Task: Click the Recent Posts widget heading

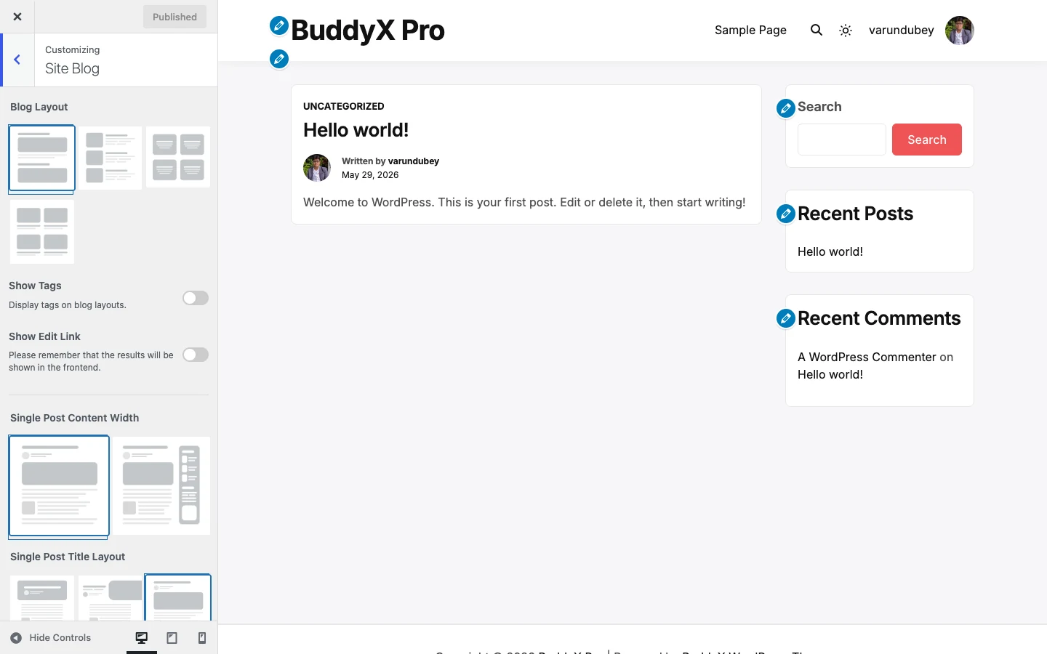Action: (855, 214)
